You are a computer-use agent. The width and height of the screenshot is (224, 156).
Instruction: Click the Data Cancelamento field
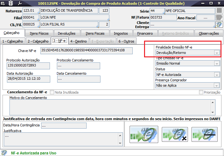click(79, 79)
